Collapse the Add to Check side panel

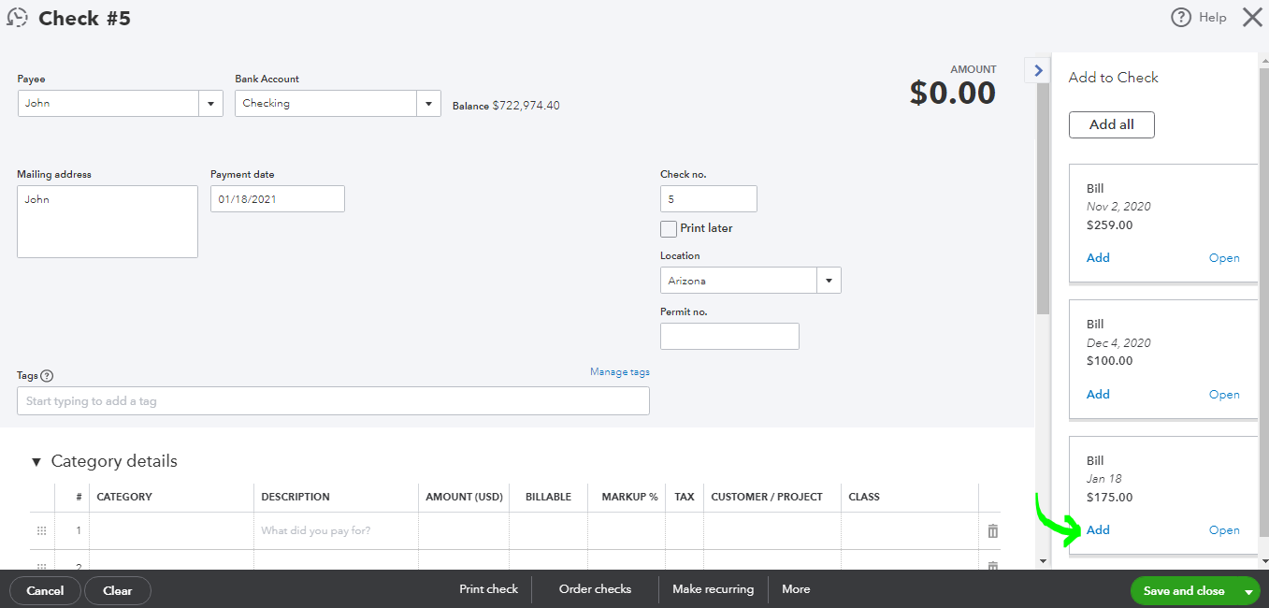click(x=1038, y=70)
